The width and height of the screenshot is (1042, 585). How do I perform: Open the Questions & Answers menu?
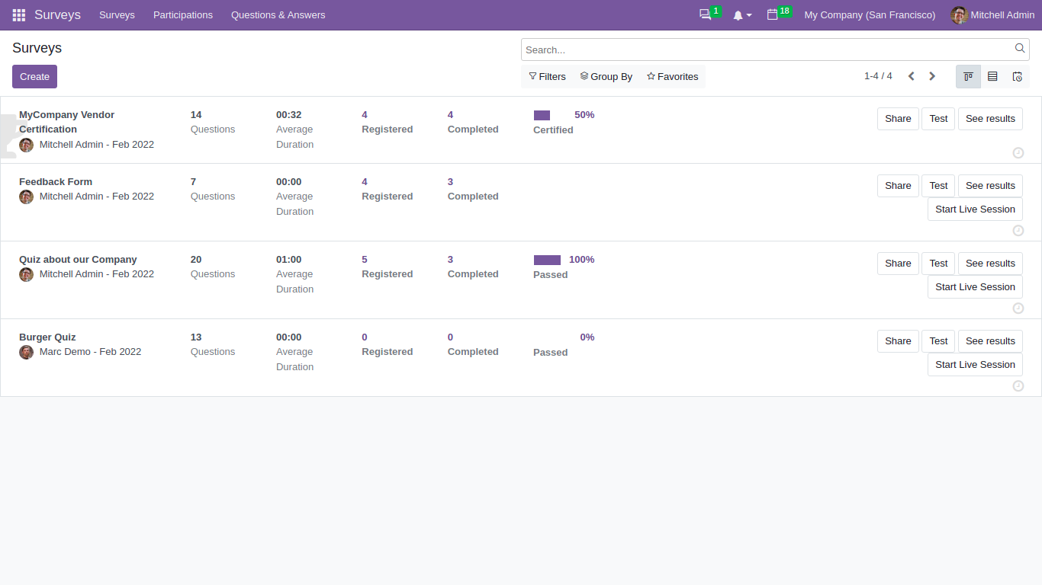point(278,14)
